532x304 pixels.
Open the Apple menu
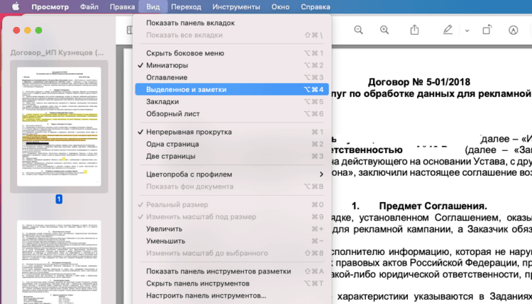pyautogui.click(x=16, y=7)
